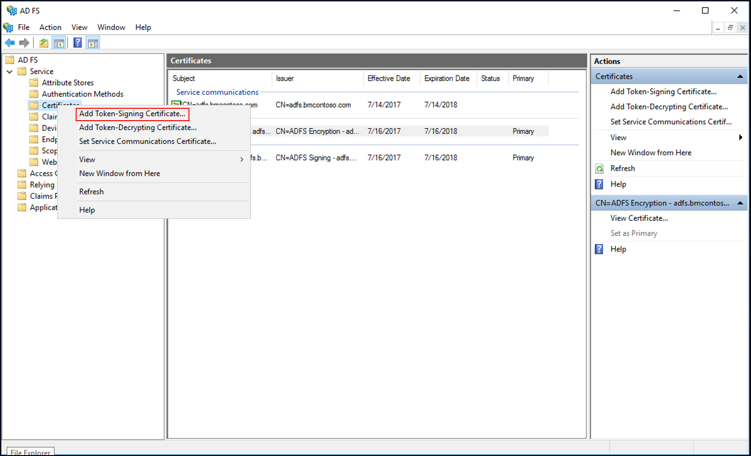
Task: Open the Window menu
Action: pos(111,28)
